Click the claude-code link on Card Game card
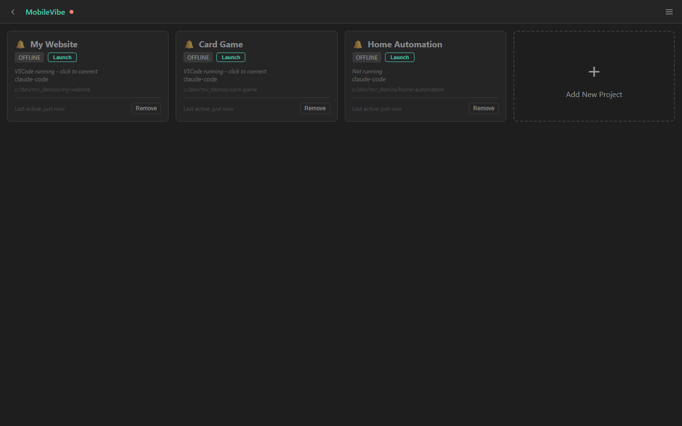 200,79
